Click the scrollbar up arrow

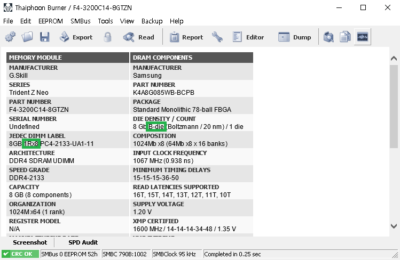coord(394,58)
